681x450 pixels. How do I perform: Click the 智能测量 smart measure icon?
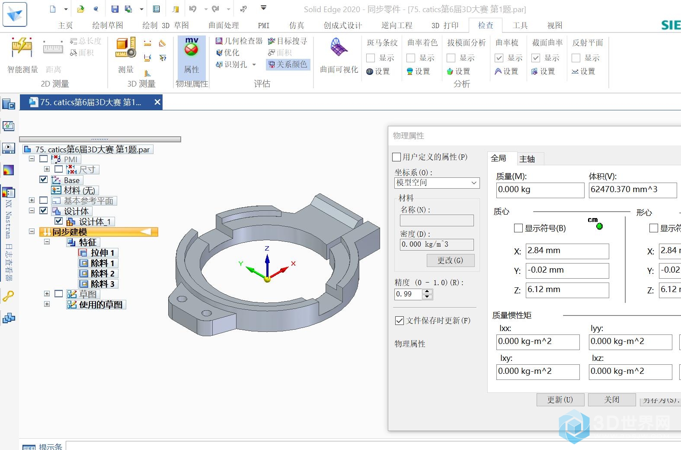22,48
